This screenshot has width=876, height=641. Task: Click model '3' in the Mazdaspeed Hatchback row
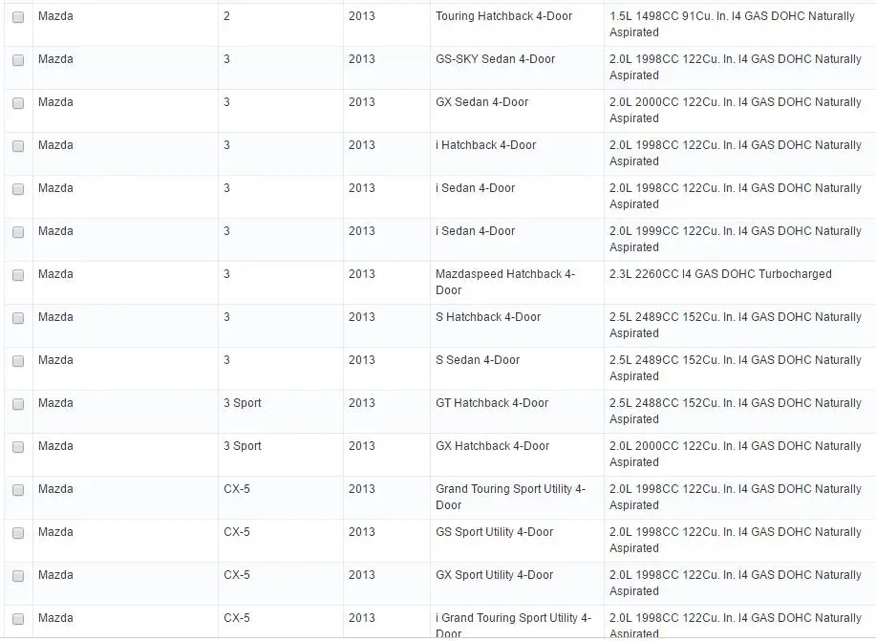tap(226, 274)
